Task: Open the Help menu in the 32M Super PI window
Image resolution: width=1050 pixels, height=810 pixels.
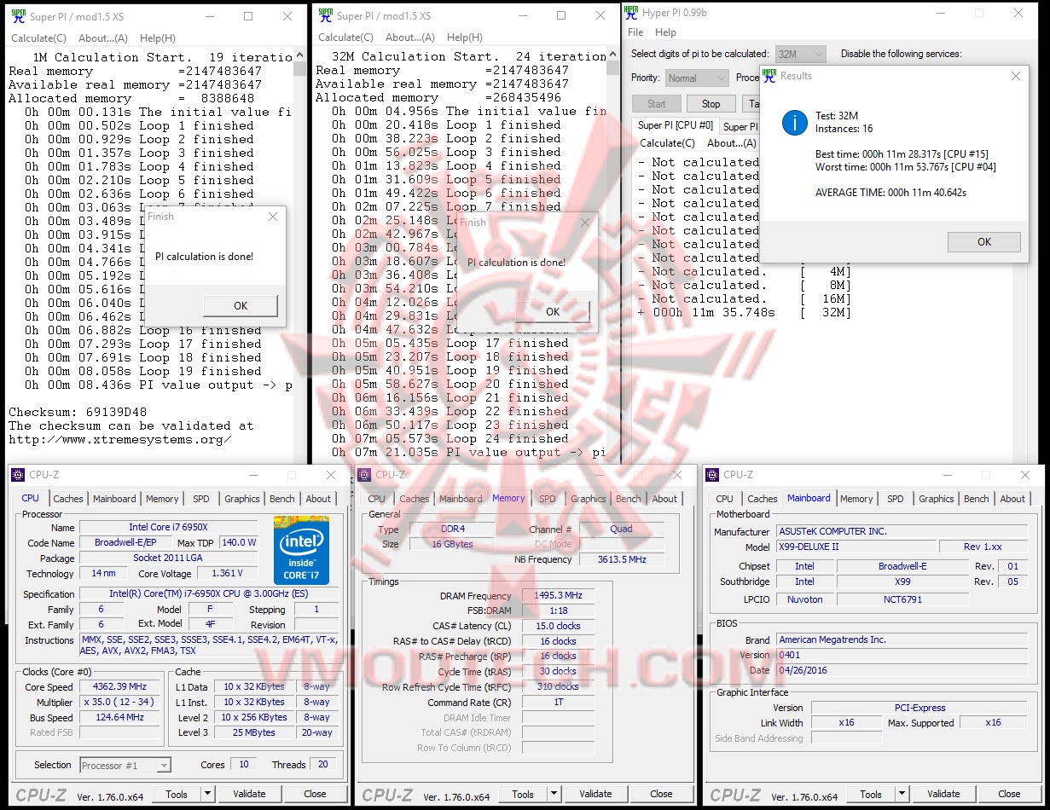Action: (x=464, y=38)
